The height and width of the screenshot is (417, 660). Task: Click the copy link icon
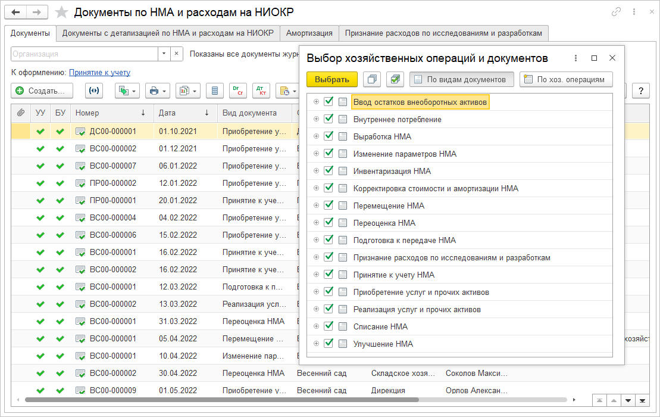tap(616, 13)
